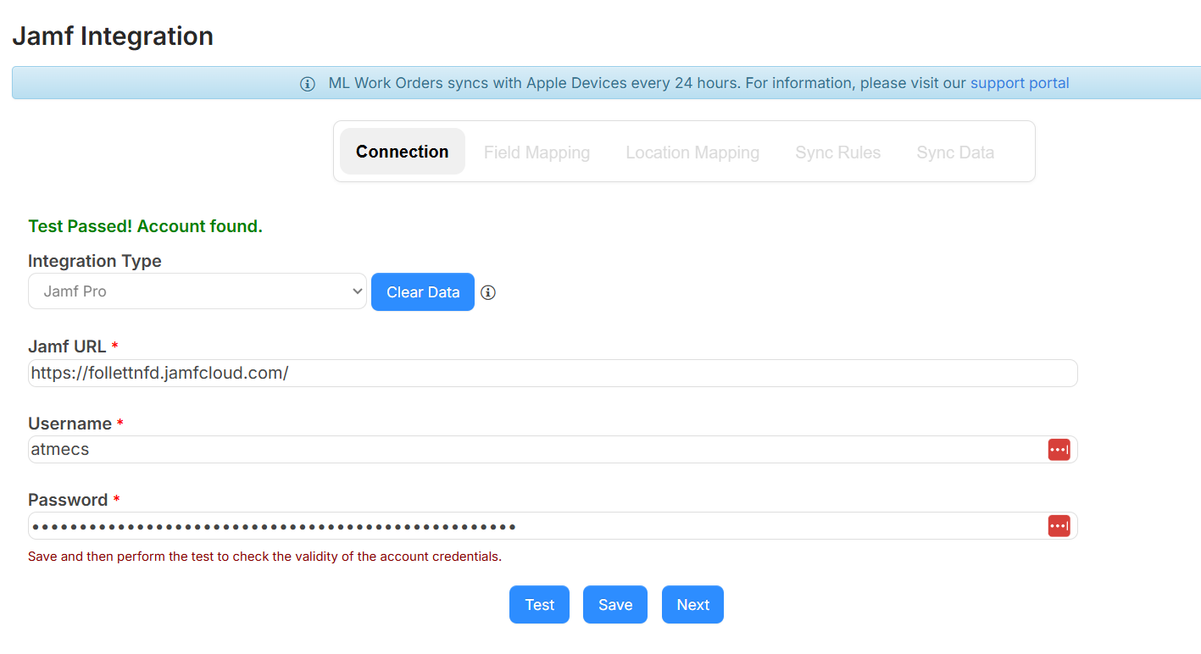Click the Integration Type label
This screenshot has height=654, width=1201.
pos(95,261)
